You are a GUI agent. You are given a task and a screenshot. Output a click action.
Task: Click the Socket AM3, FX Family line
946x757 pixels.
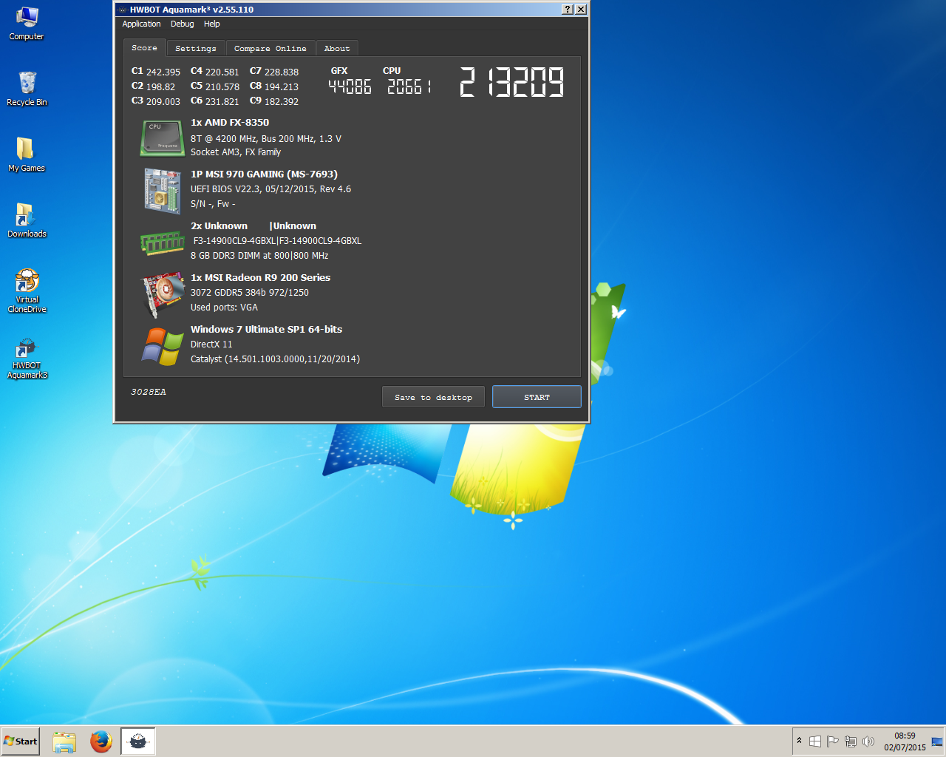(x=236, y=152)
